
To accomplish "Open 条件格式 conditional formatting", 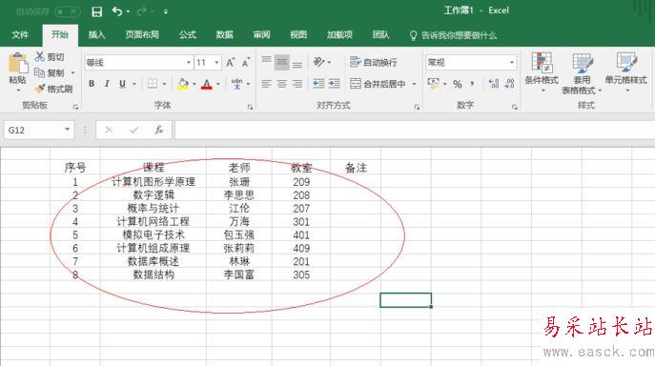I will (542, 71).
